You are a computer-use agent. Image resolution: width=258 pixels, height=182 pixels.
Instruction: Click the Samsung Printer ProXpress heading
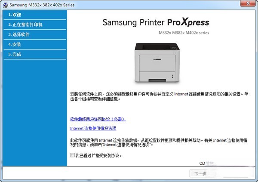(x=156, y=22)
